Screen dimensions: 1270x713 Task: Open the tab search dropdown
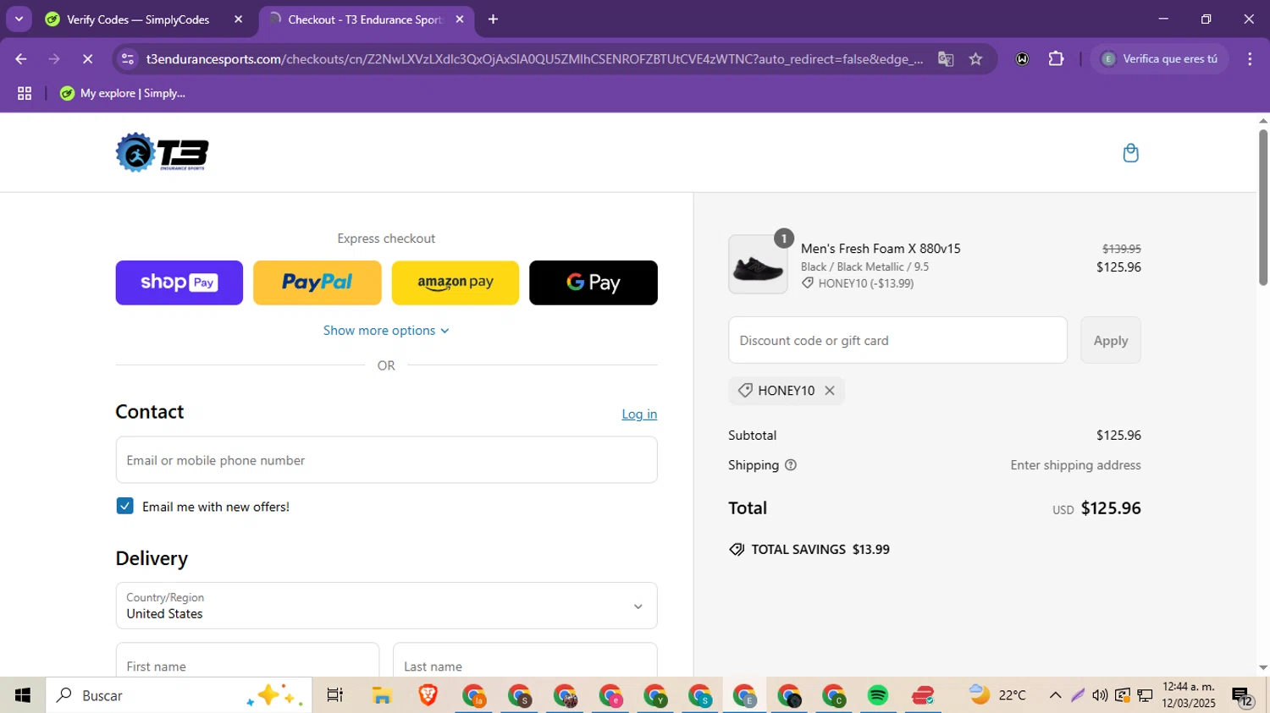pos(19,19)
